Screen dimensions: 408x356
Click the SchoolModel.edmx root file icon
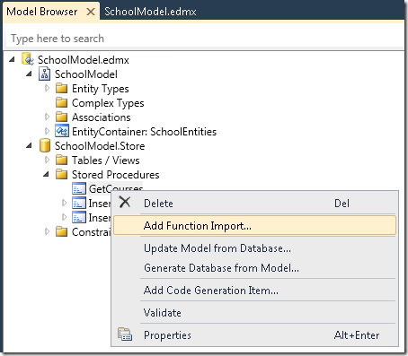pos(28,59)
